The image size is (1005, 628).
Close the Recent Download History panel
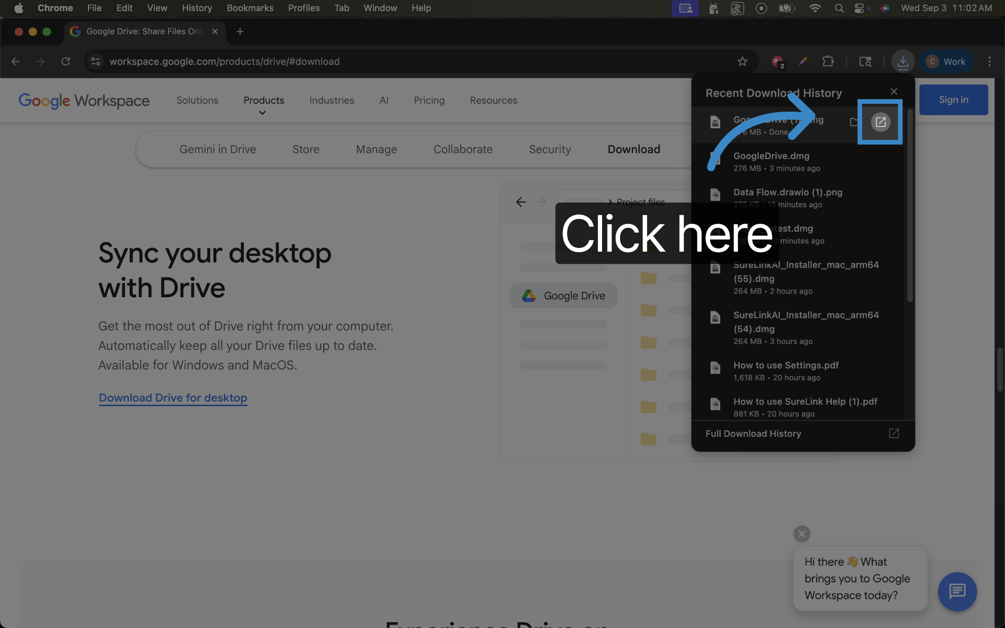(894, 91)
